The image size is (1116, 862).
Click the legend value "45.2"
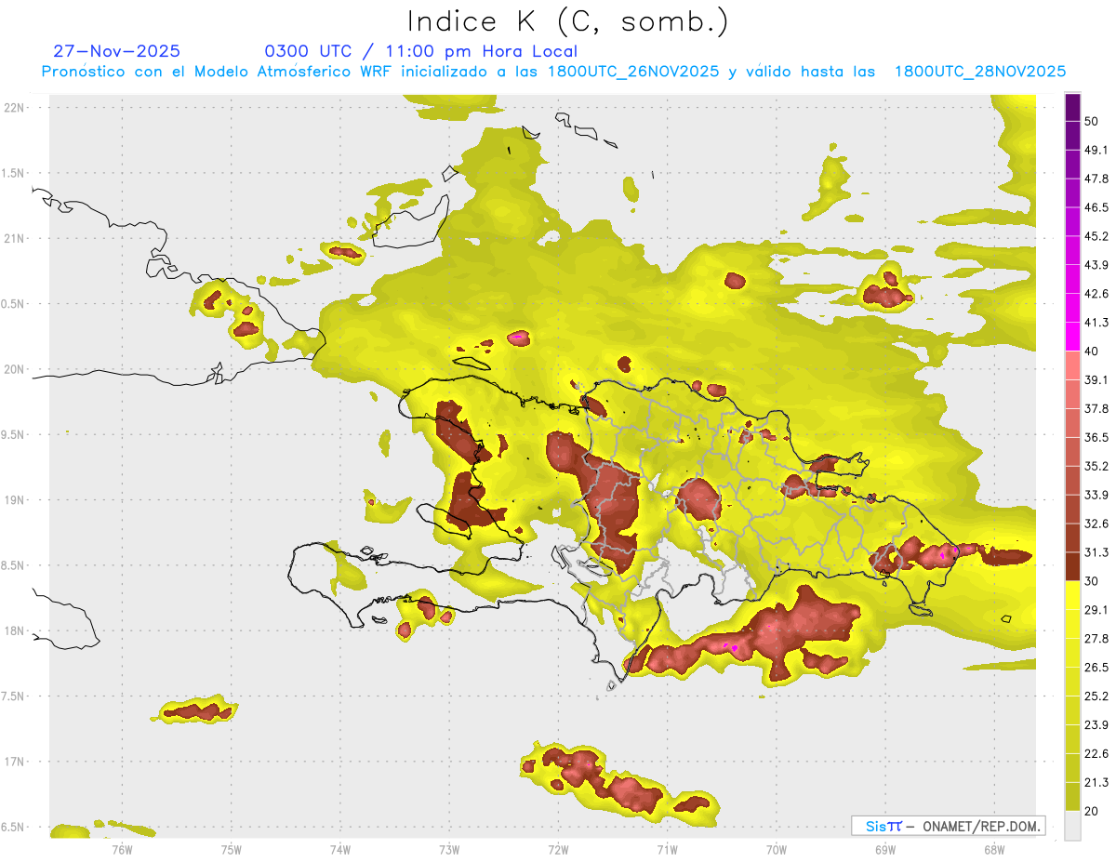pyautogui.click(x=1096, y=236)
